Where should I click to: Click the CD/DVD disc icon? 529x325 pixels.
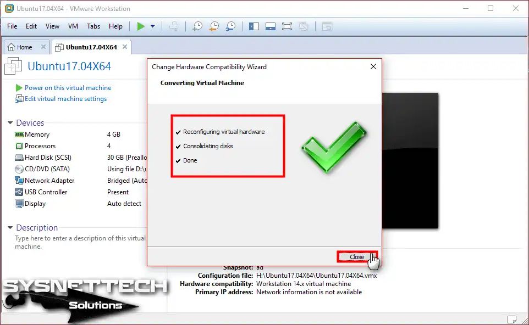pos(19,169)
